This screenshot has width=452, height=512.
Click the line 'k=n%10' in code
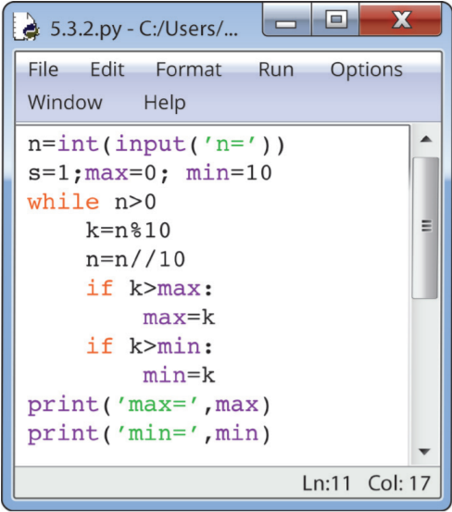[x=128, y=231]
